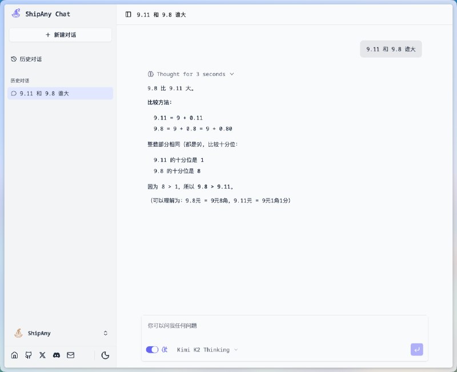Image resolution: width=457 pixels, height=372 pixels.
Task: Open the home page icon
Action: (14, 355)
